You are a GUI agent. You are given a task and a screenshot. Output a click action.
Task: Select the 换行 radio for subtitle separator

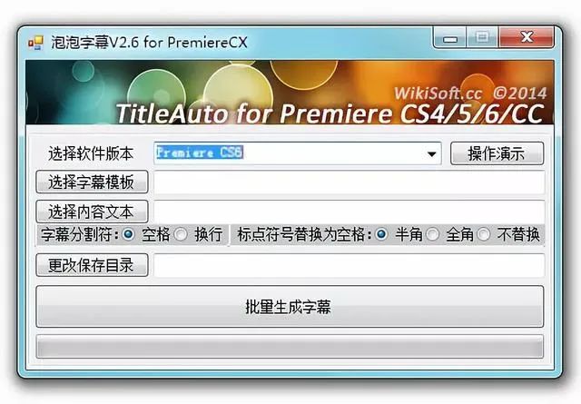(x=181, y=234)
